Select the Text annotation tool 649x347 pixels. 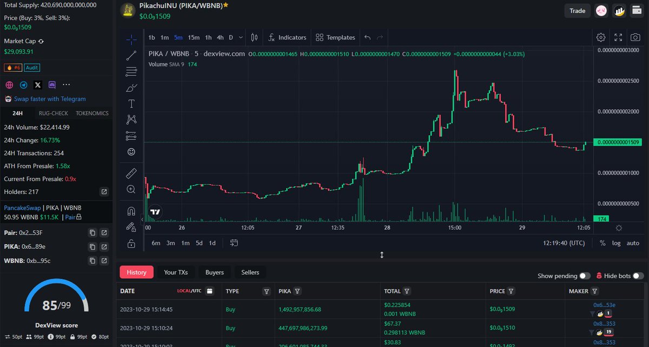pyautogui.click(x=131, y=103)
